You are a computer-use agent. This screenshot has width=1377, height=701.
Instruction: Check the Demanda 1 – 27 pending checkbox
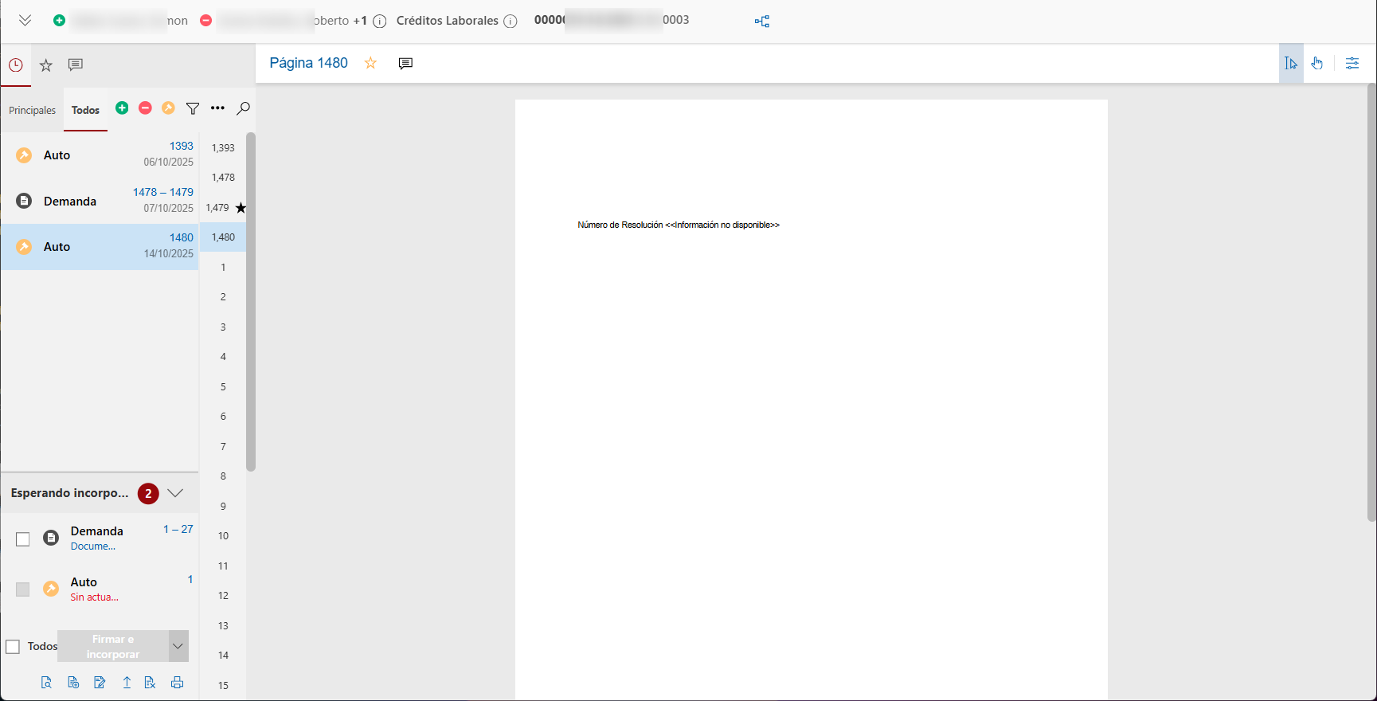pyautogui.click(x=23, y=539)
